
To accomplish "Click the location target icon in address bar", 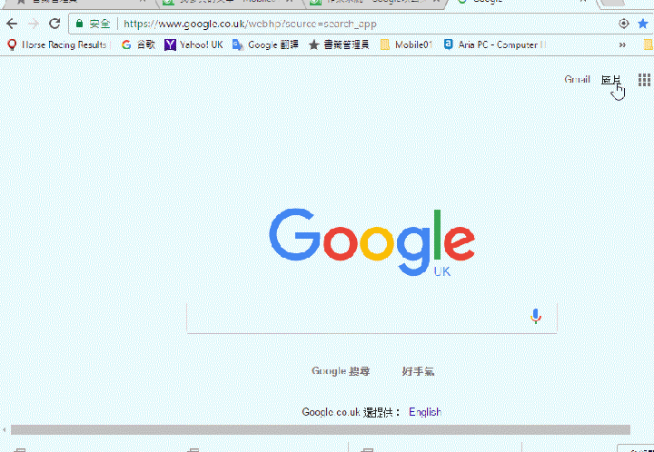I will coord(623,24).
